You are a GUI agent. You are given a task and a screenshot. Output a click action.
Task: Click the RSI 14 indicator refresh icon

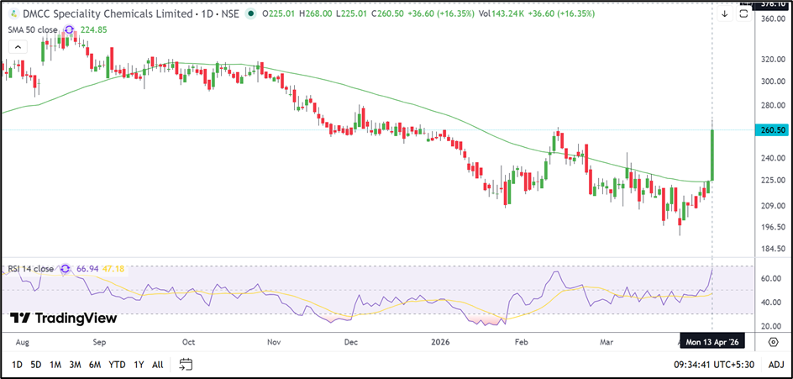point(64,269)
